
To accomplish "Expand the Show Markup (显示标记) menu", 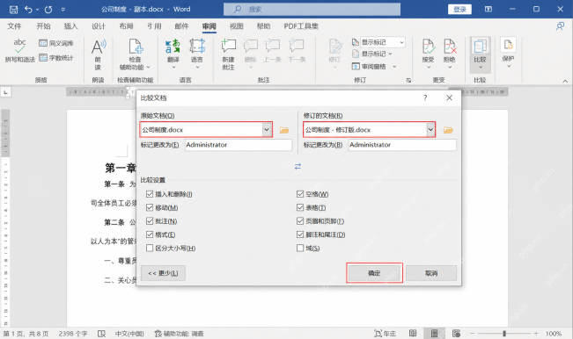I will (372, 54).
